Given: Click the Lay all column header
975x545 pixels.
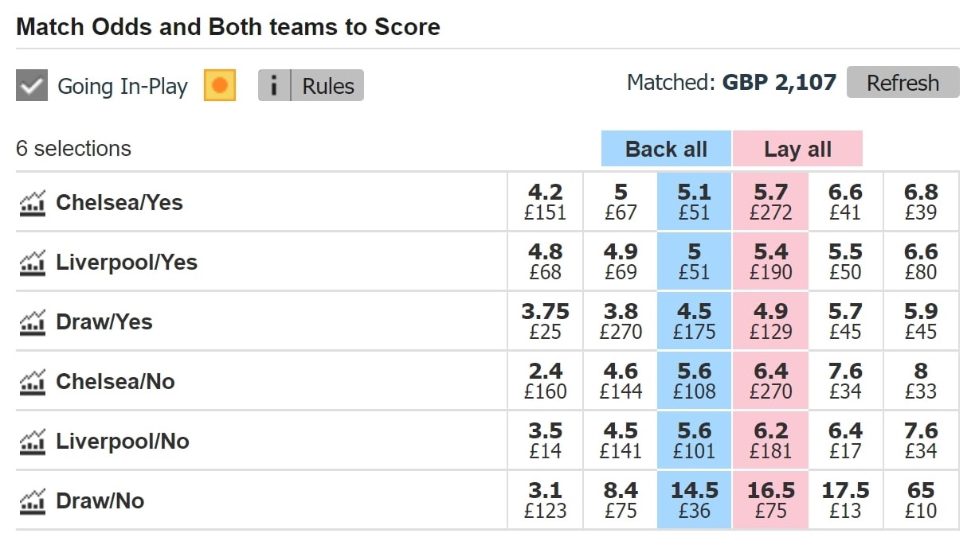Looking at the screenshot, I should tap(797, 149).
